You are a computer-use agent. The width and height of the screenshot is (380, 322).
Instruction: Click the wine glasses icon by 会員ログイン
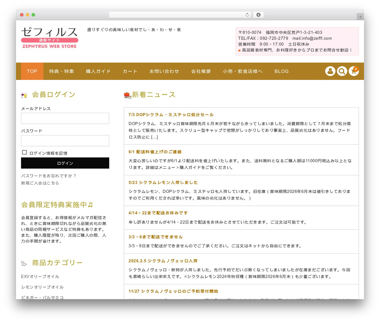24,95
